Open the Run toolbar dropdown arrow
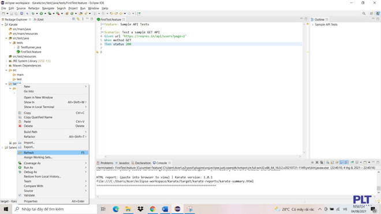 [x=45, y=14]
